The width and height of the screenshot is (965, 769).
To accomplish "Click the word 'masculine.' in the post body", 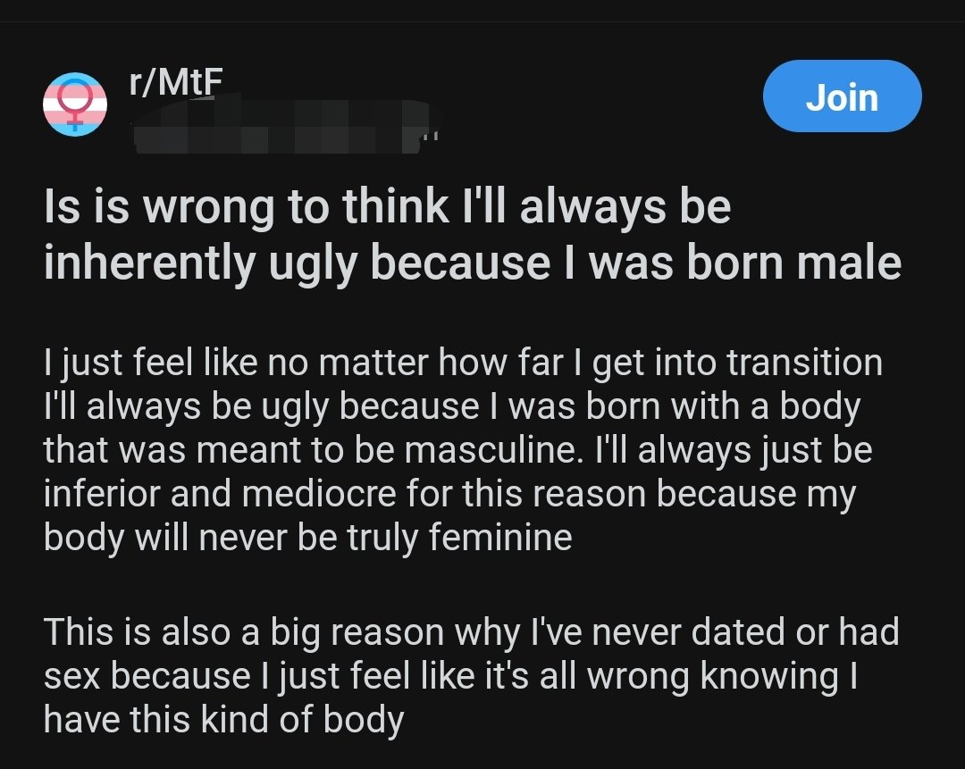I will click(x=493, y=450).
